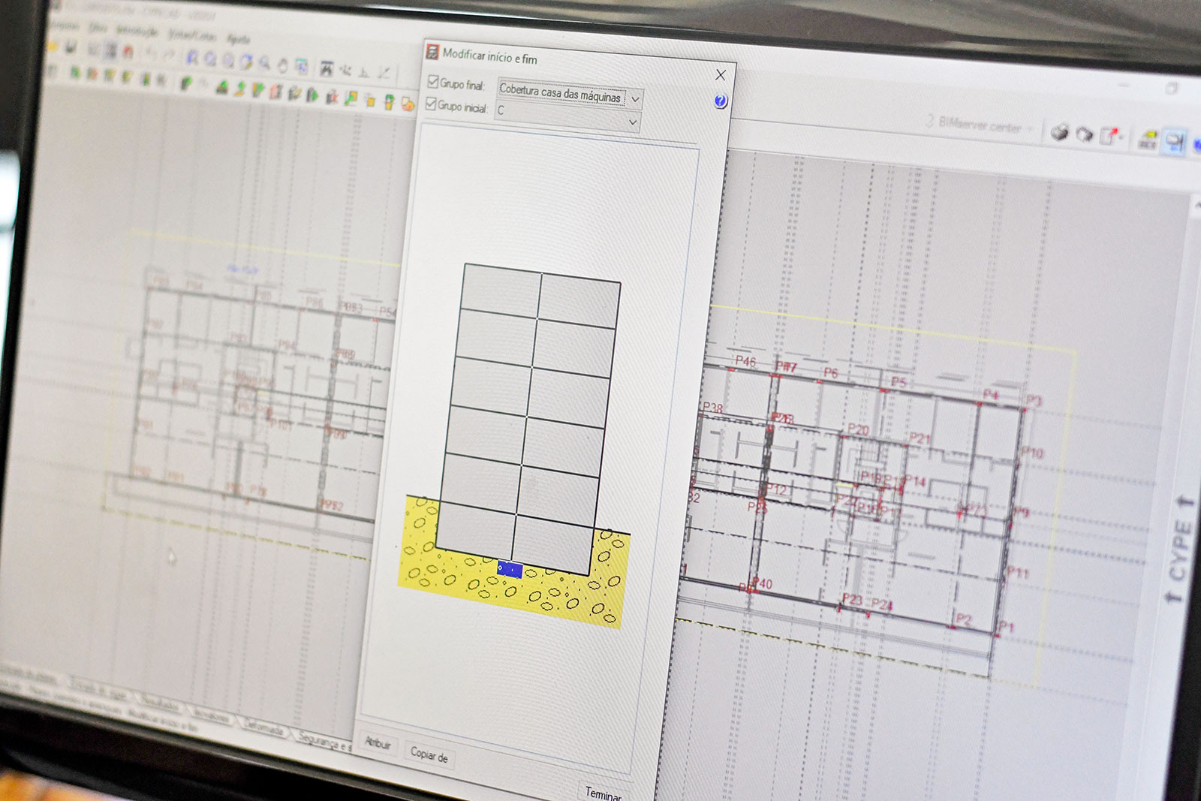Click the Terminar button

click(x=603, y=793)
